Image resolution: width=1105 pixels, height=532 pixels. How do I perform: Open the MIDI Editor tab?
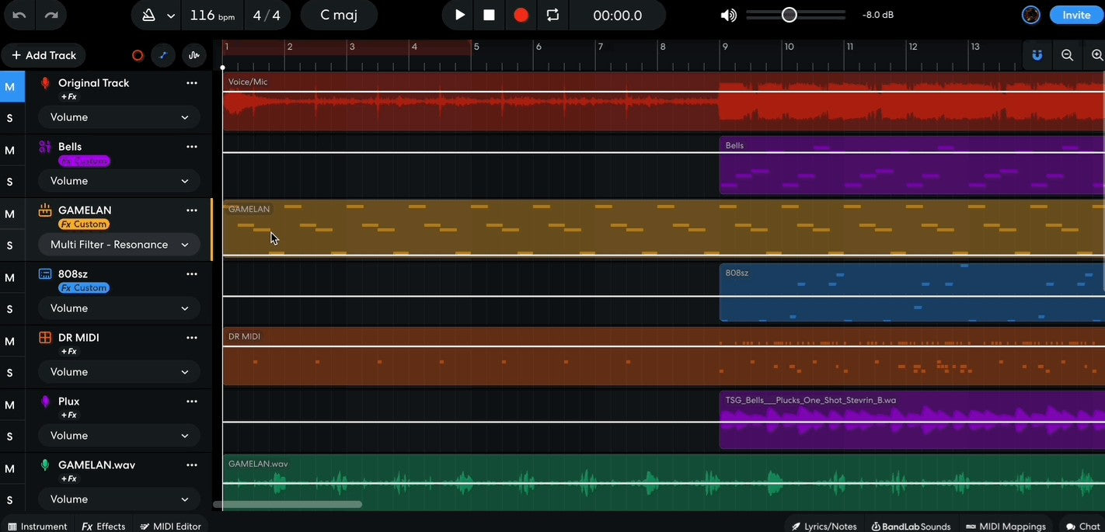[171, 526]
